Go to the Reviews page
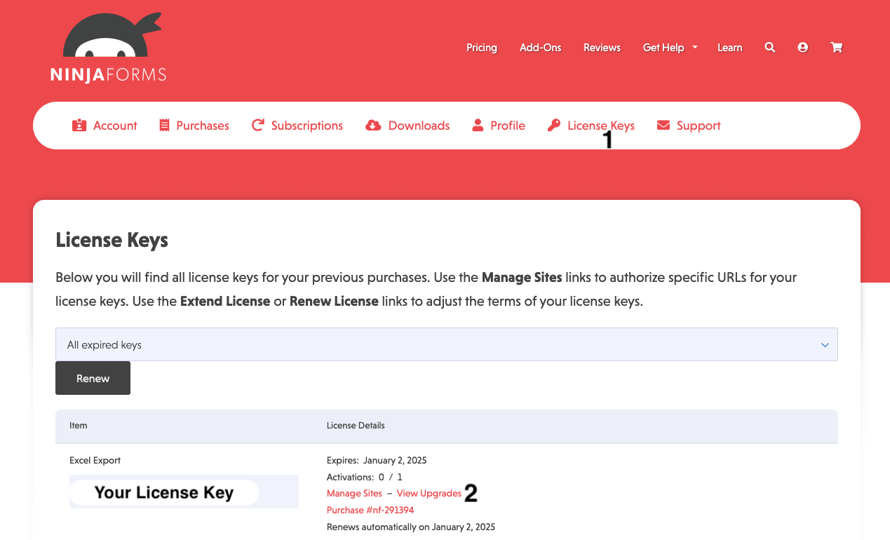 [x=601, y=47]
